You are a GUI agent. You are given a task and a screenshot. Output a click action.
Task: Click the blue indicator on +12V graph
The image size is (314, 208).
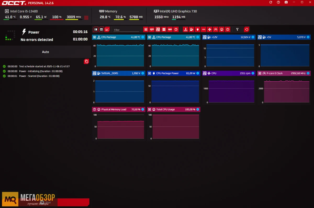pos(253,37)
